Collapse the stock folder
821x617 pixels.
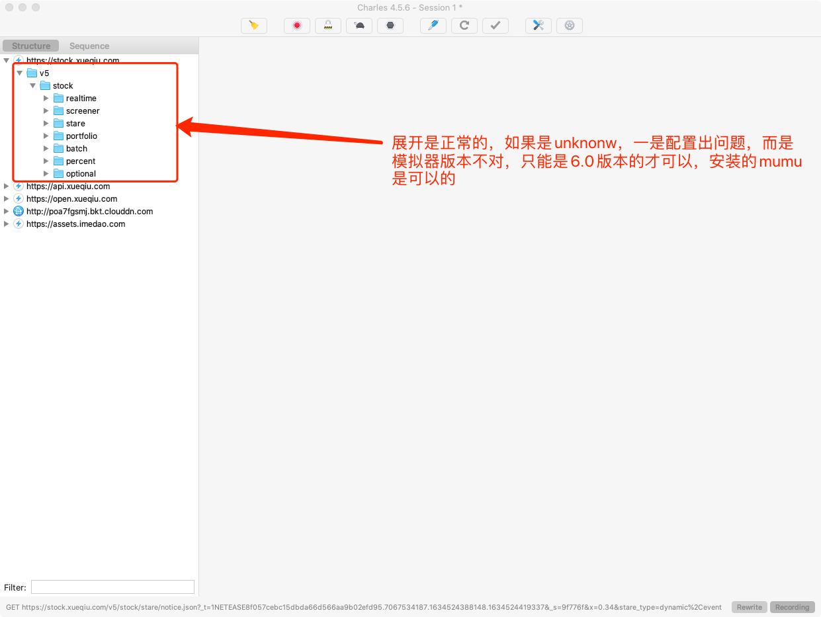[x=33, y=85]
